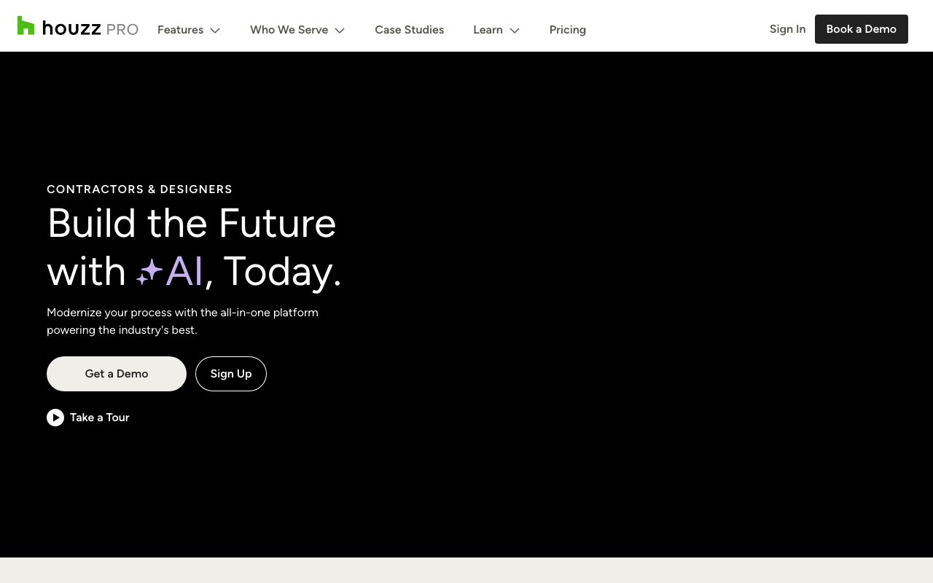Expand the Who We Serve chevron
Screen dimensions: 933x583
(340, 31)
